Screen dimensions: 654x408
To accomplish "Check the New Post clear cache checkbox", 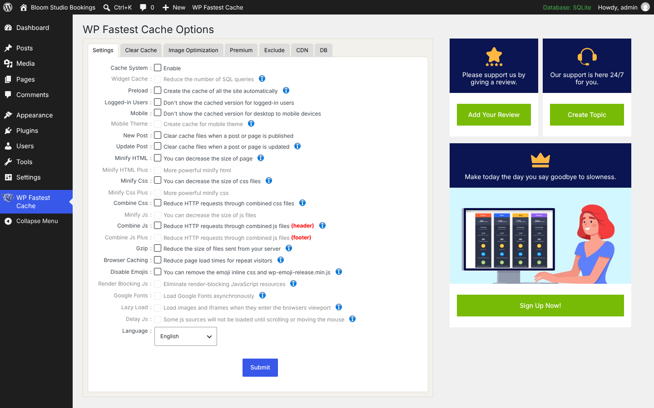I will point(158,135).
